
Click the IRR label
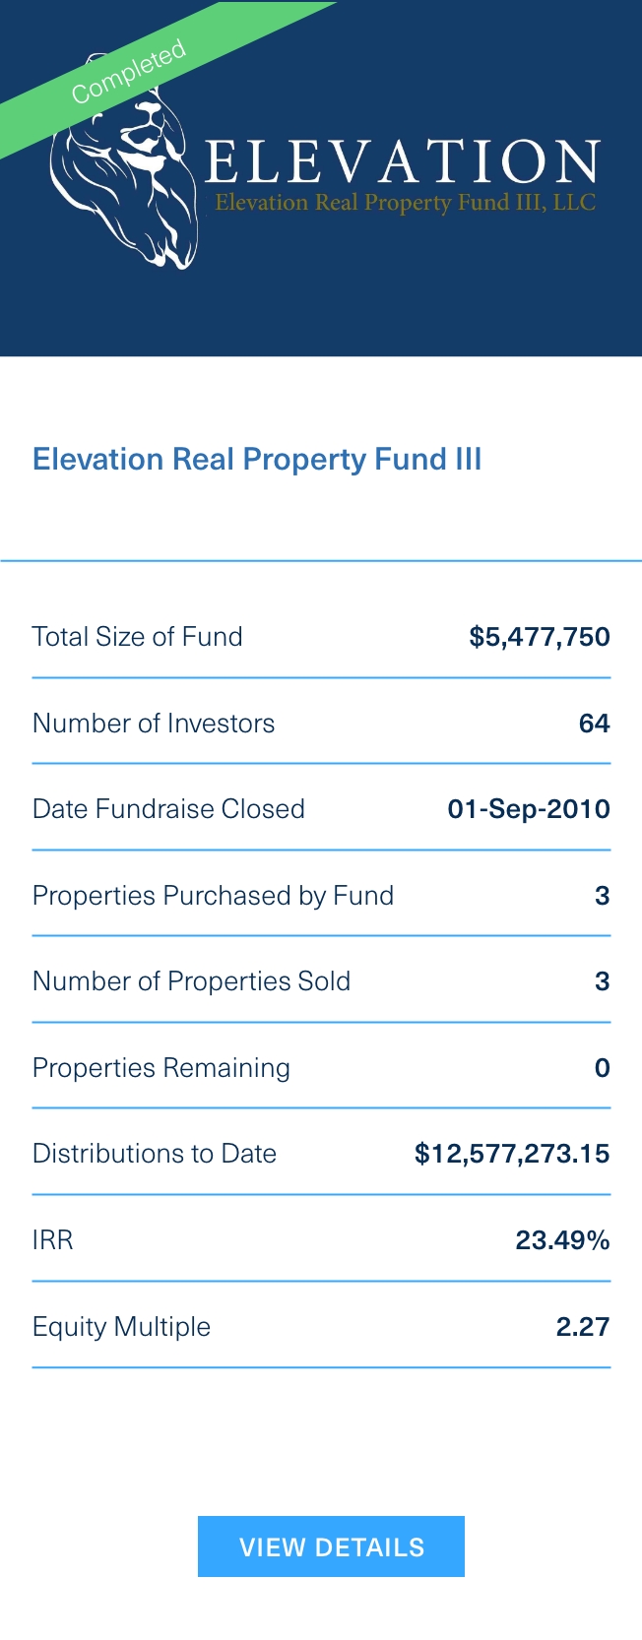click(53, 1240)
